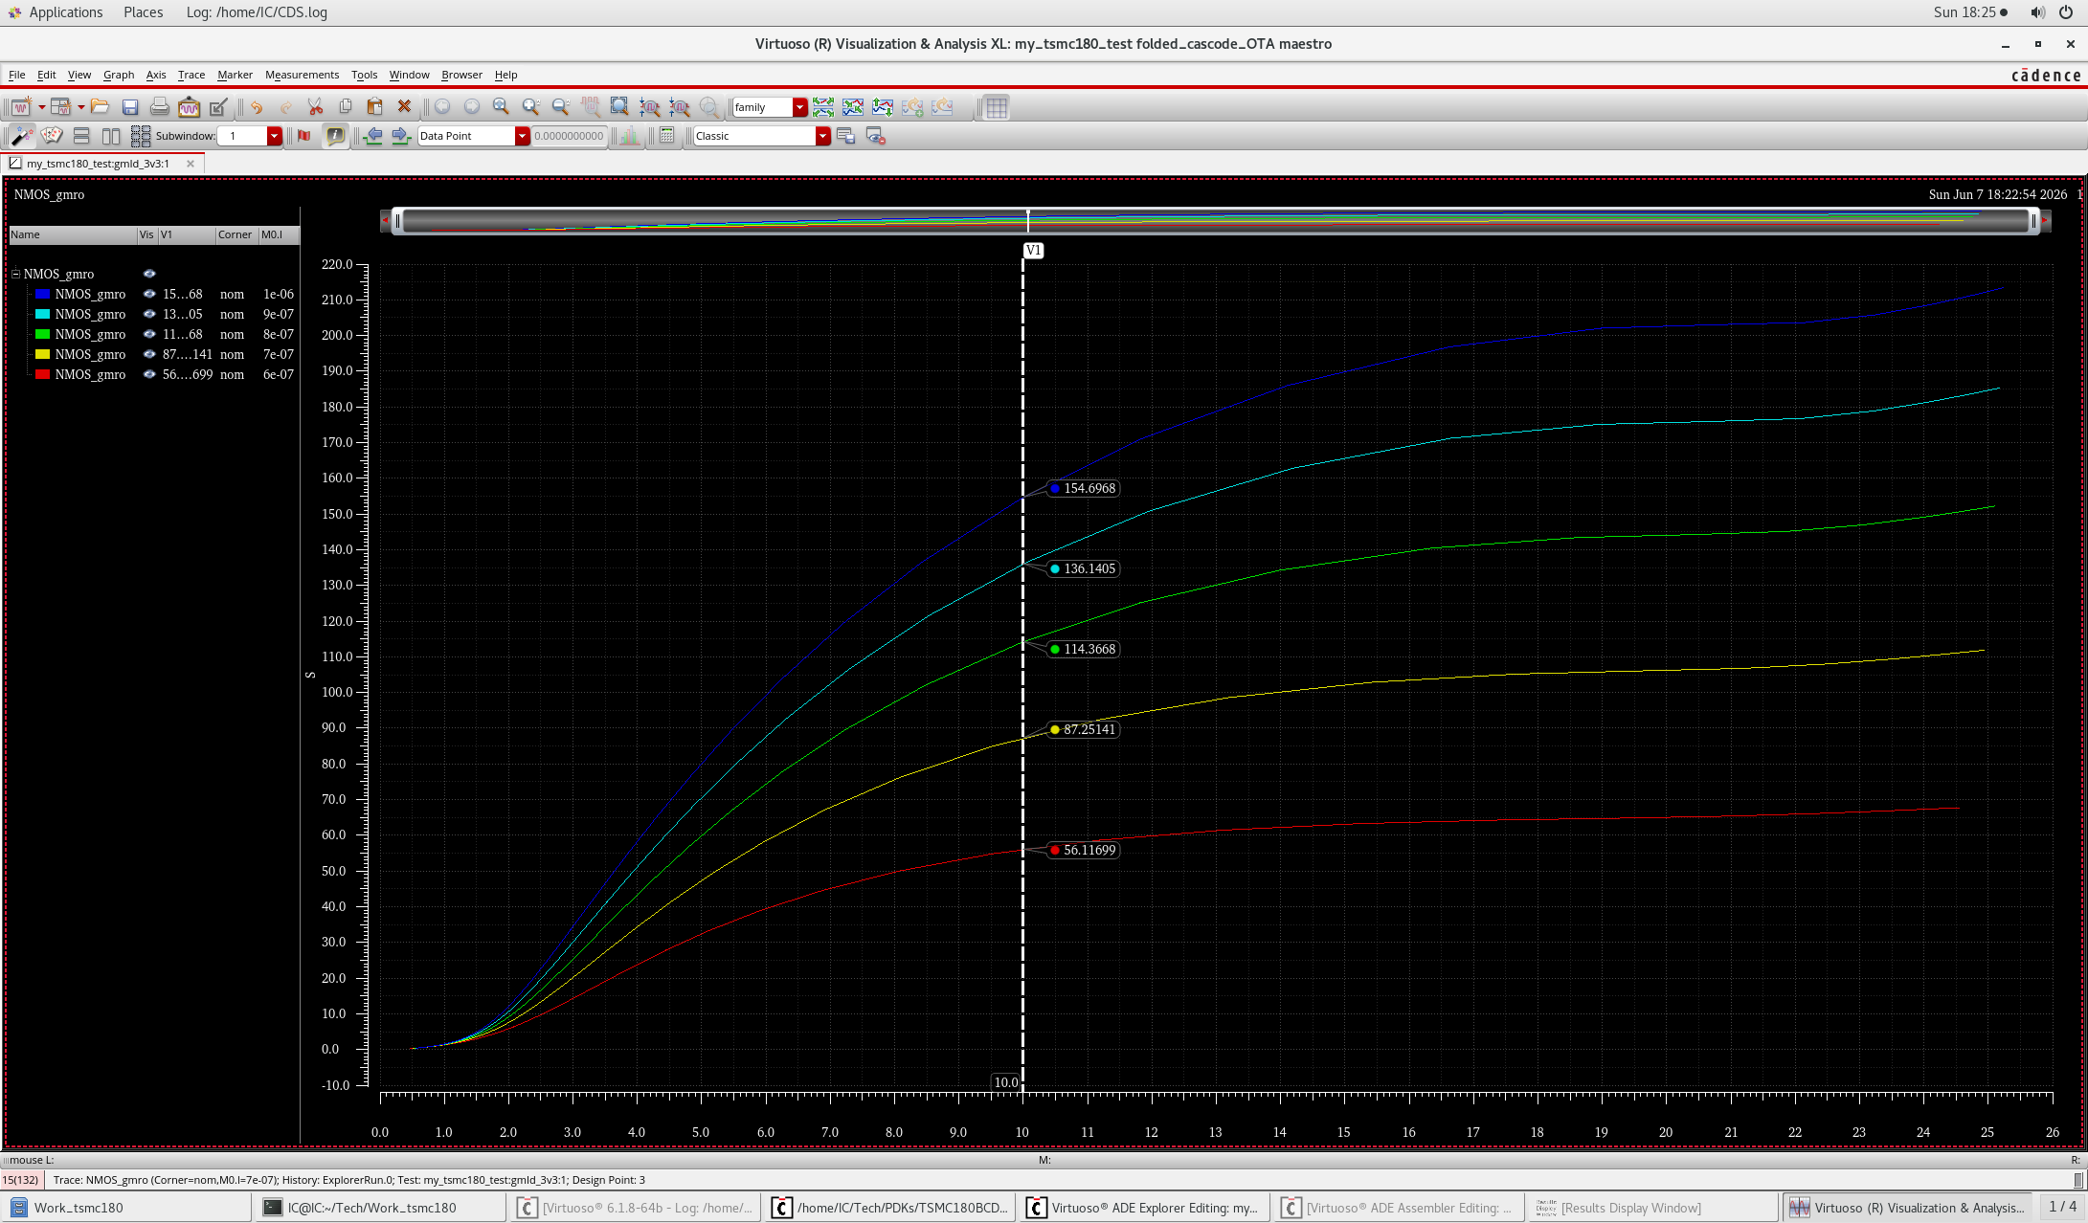Screen dimensions: 2088x1223
Task: Click the next data point arrow icon
Action: 401,136
